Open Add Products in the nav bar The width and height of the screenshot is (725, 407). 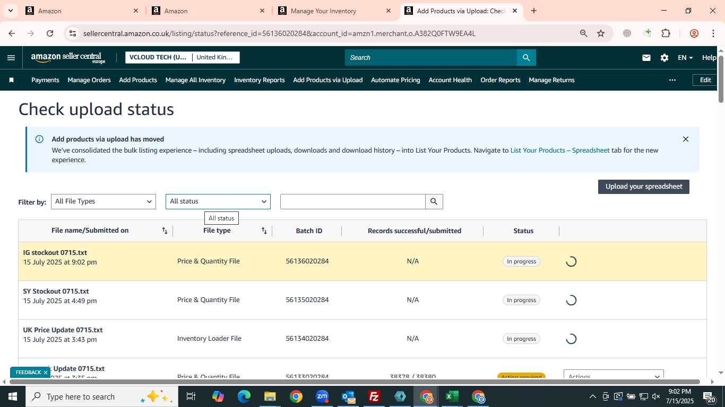point(138,80)
